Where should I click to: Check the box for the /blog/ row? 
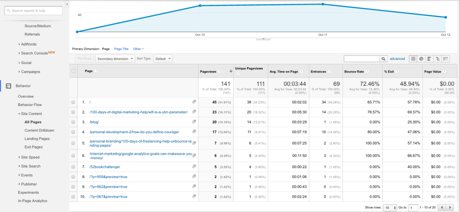point(73,122)
